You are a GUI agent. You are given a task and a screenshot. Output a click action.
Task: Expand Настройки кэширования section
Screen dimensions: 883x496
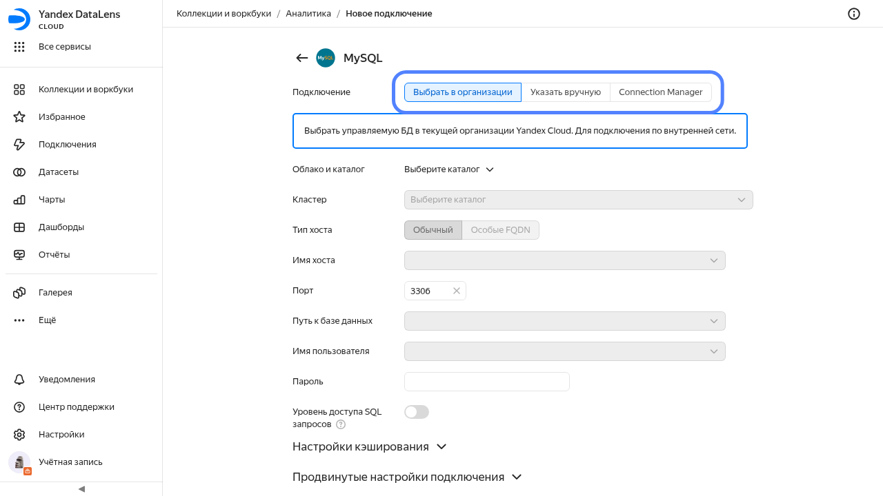coord(370,446)
